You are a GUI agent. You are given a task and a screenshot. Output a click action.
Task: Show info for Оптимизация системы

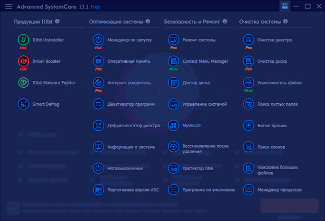148,21
